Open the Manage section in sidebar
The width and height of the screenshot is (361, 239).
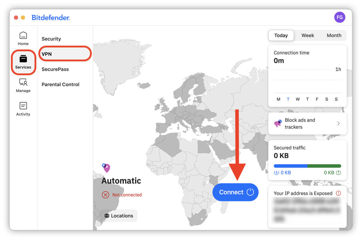coord(23,85)
